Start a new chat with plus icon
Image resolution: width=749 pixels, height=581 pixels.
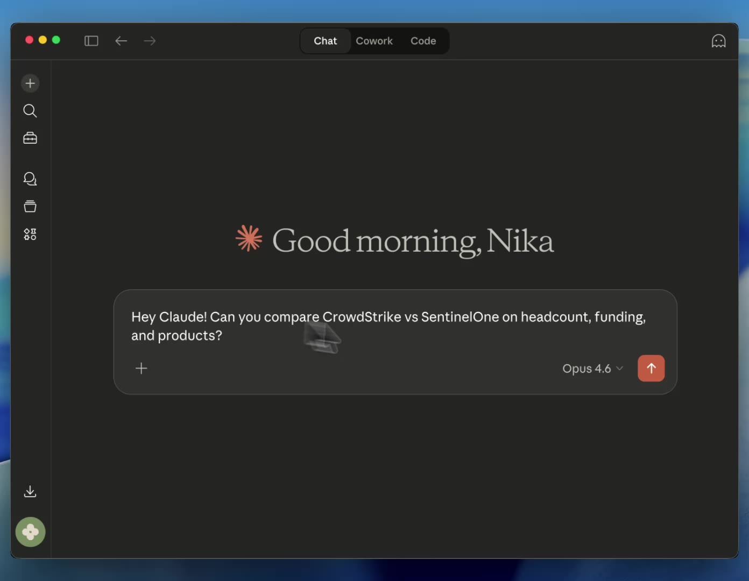point(30,83)
